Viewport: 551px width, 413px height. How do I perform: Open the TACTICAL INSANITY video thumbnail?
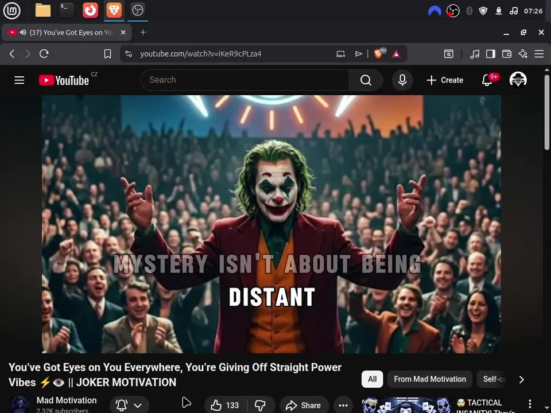point(406,406)
